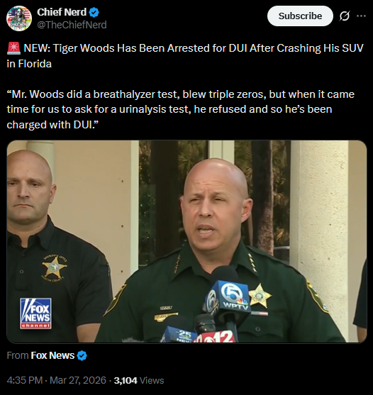Open the 4:35 PM Mar 27, 2026 timestamp
This screenshot has height=395, width=373.
tap(57, 380)
